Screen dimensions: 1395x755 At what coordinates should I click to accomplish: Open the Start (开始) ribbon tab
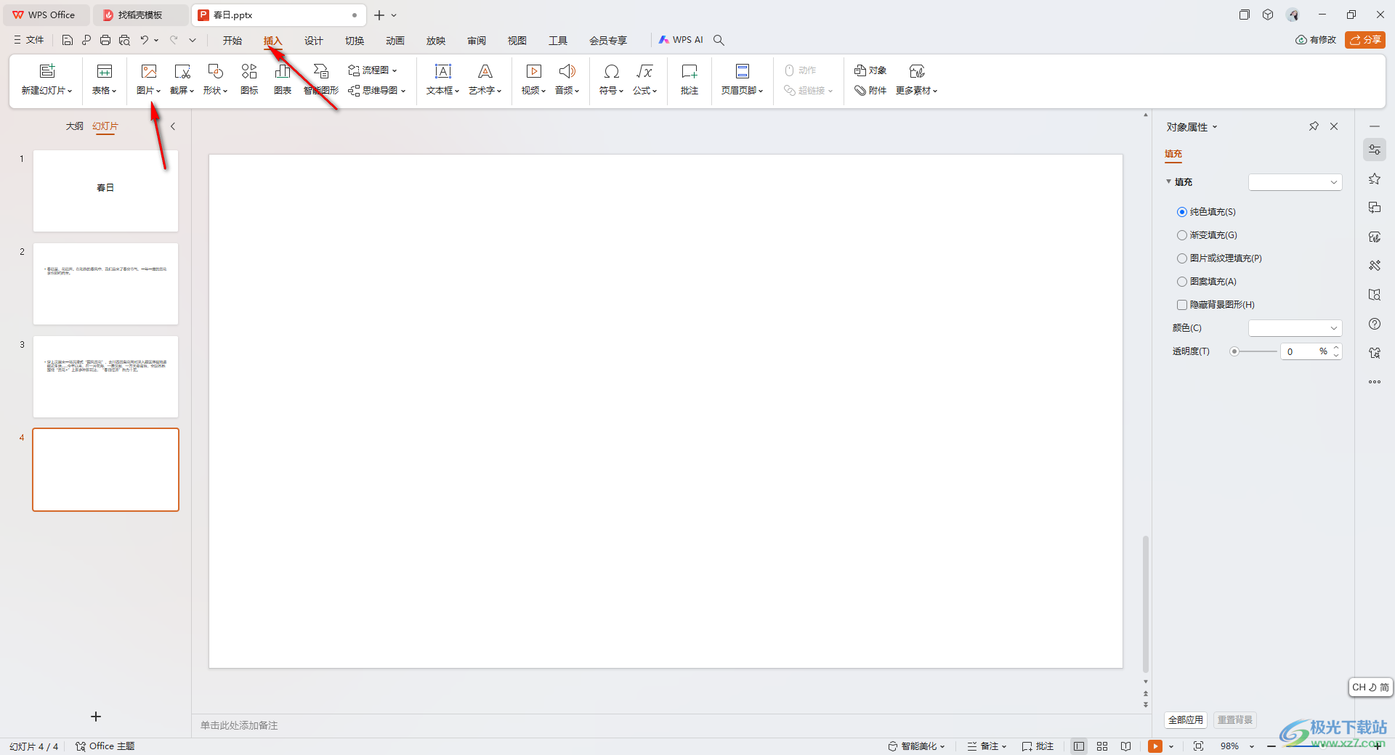pos(232,41)
